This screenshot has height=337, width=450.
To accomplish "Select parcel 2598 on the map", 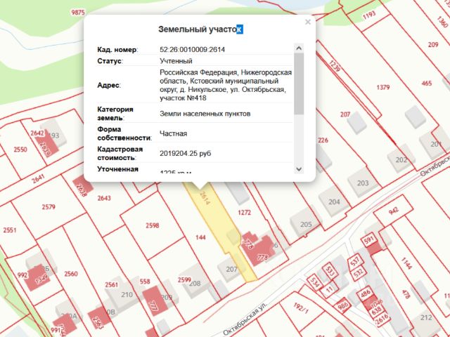I will click(152, 225).
